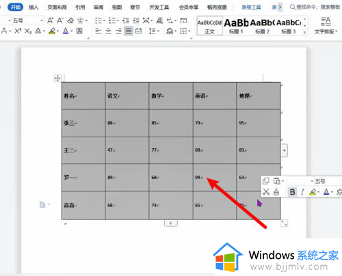Open the 表格工具 tab

[x=251, y=8]
